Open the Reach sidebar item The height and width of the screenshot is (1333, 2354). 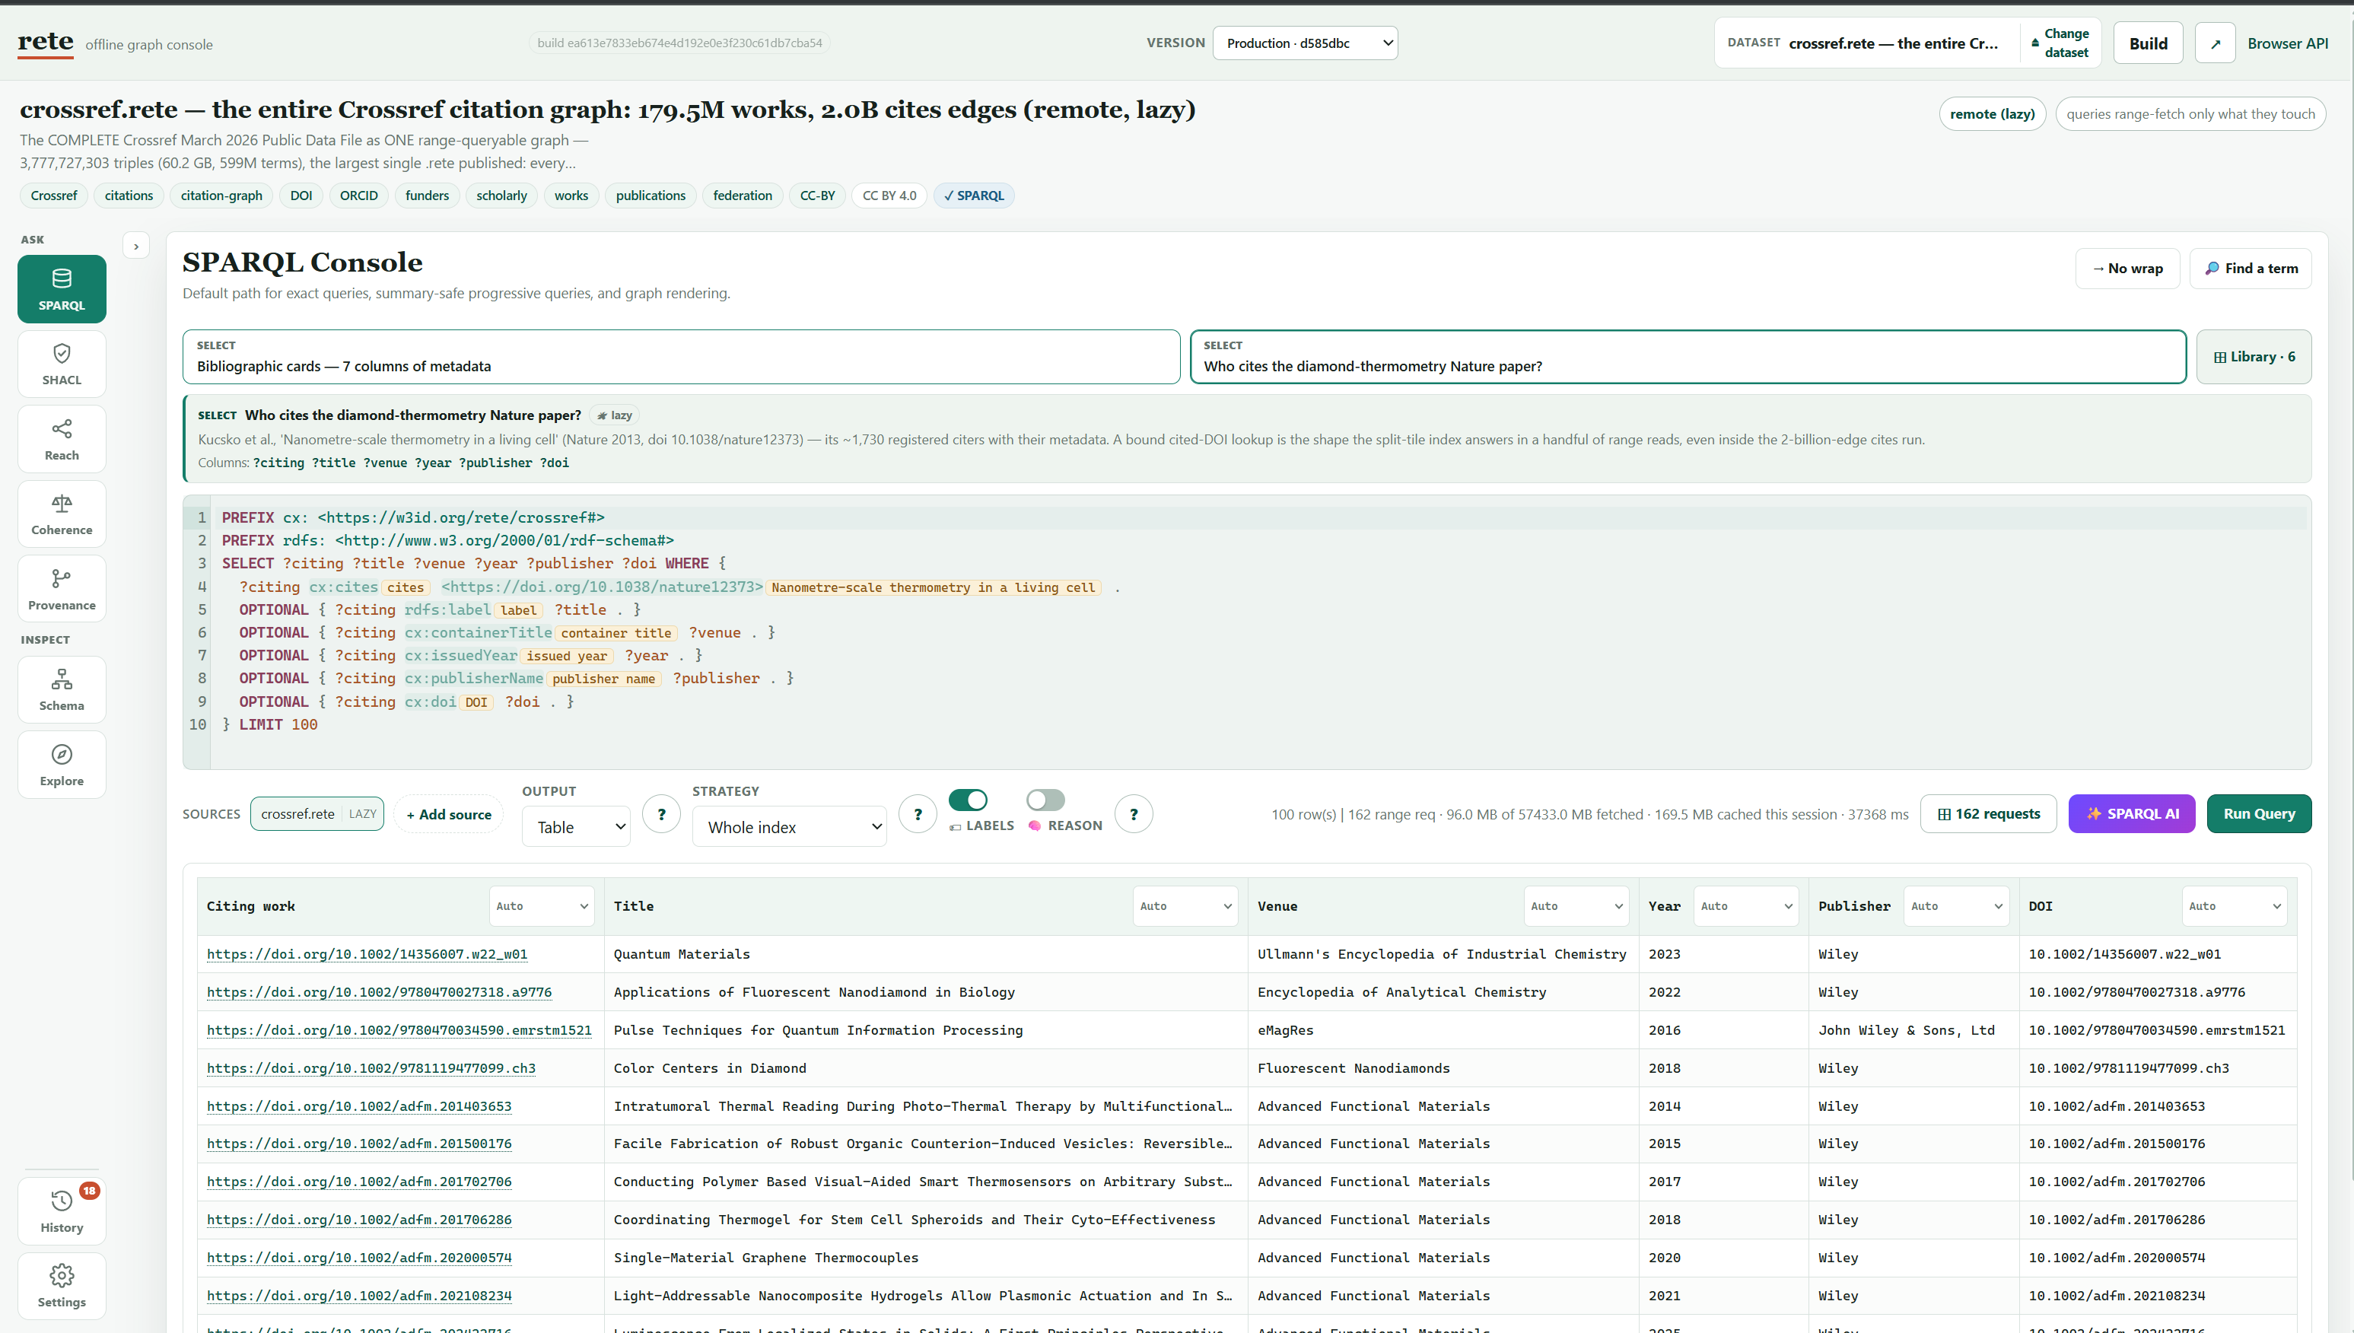62,438
